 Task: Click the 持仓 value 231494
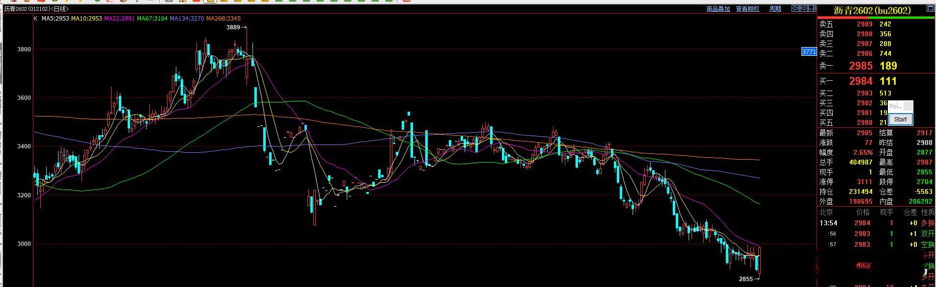coord(861,191)
